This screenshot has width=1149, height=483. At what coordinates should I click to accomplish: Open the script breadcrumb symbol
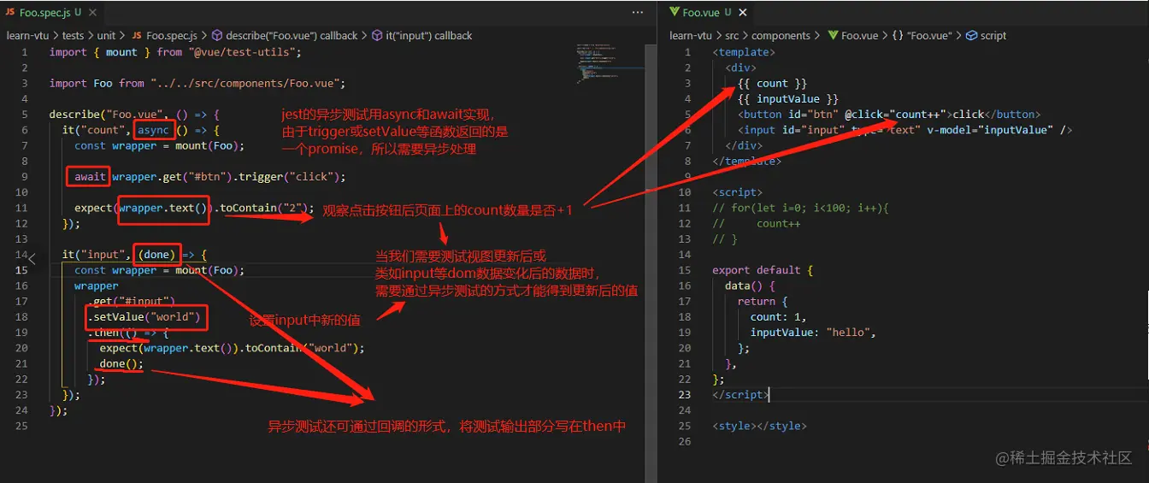click(993, 36)
